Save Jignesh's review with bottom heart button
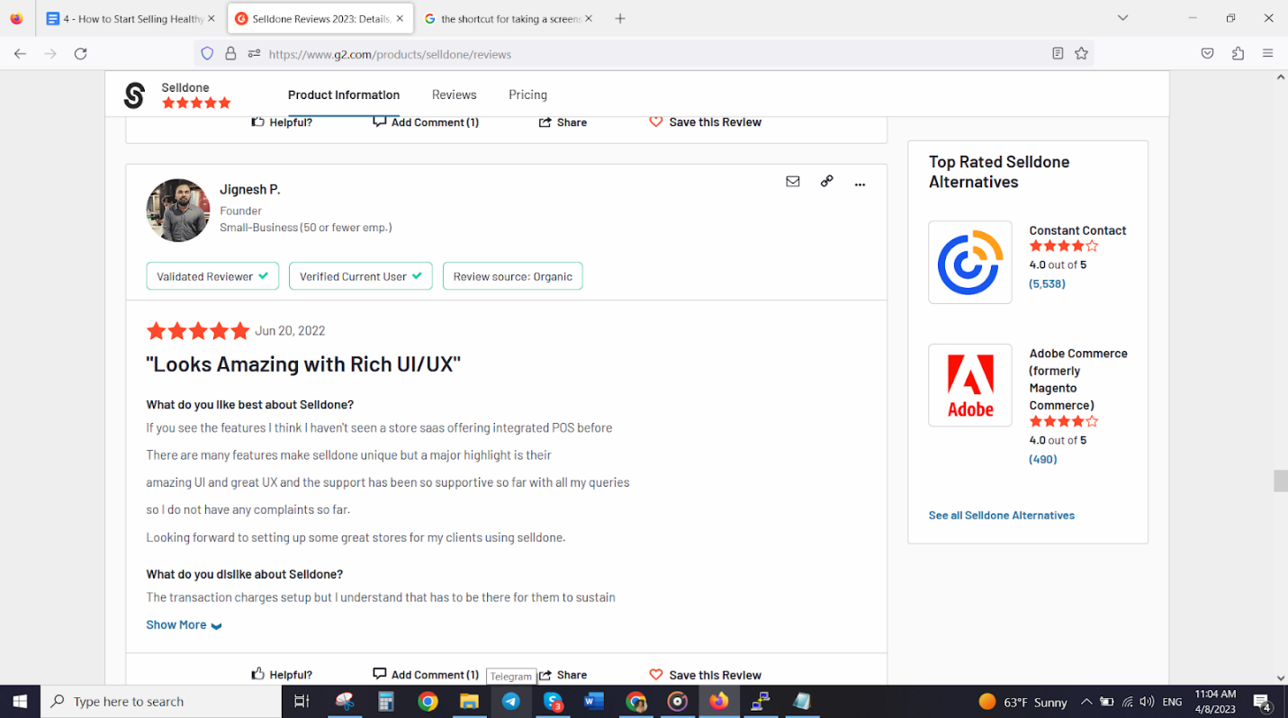The width and height of the screenshot is (1288, 718). [x=705, y=675]
